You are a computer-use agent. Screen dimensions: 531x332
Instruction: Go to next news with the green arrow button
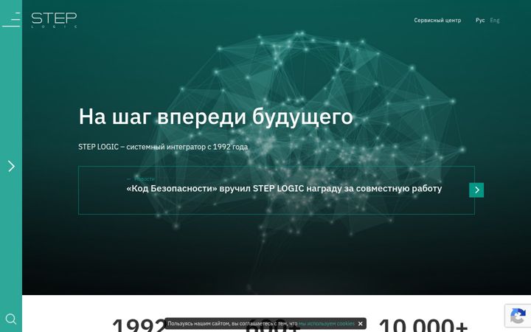[x=476, y=190]
